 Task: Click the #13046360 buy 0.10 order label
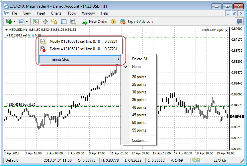[21, 104]
